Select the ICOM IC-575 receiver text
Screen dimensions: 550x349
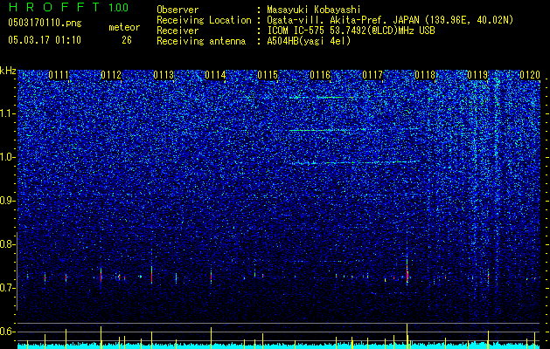point(351,31)
